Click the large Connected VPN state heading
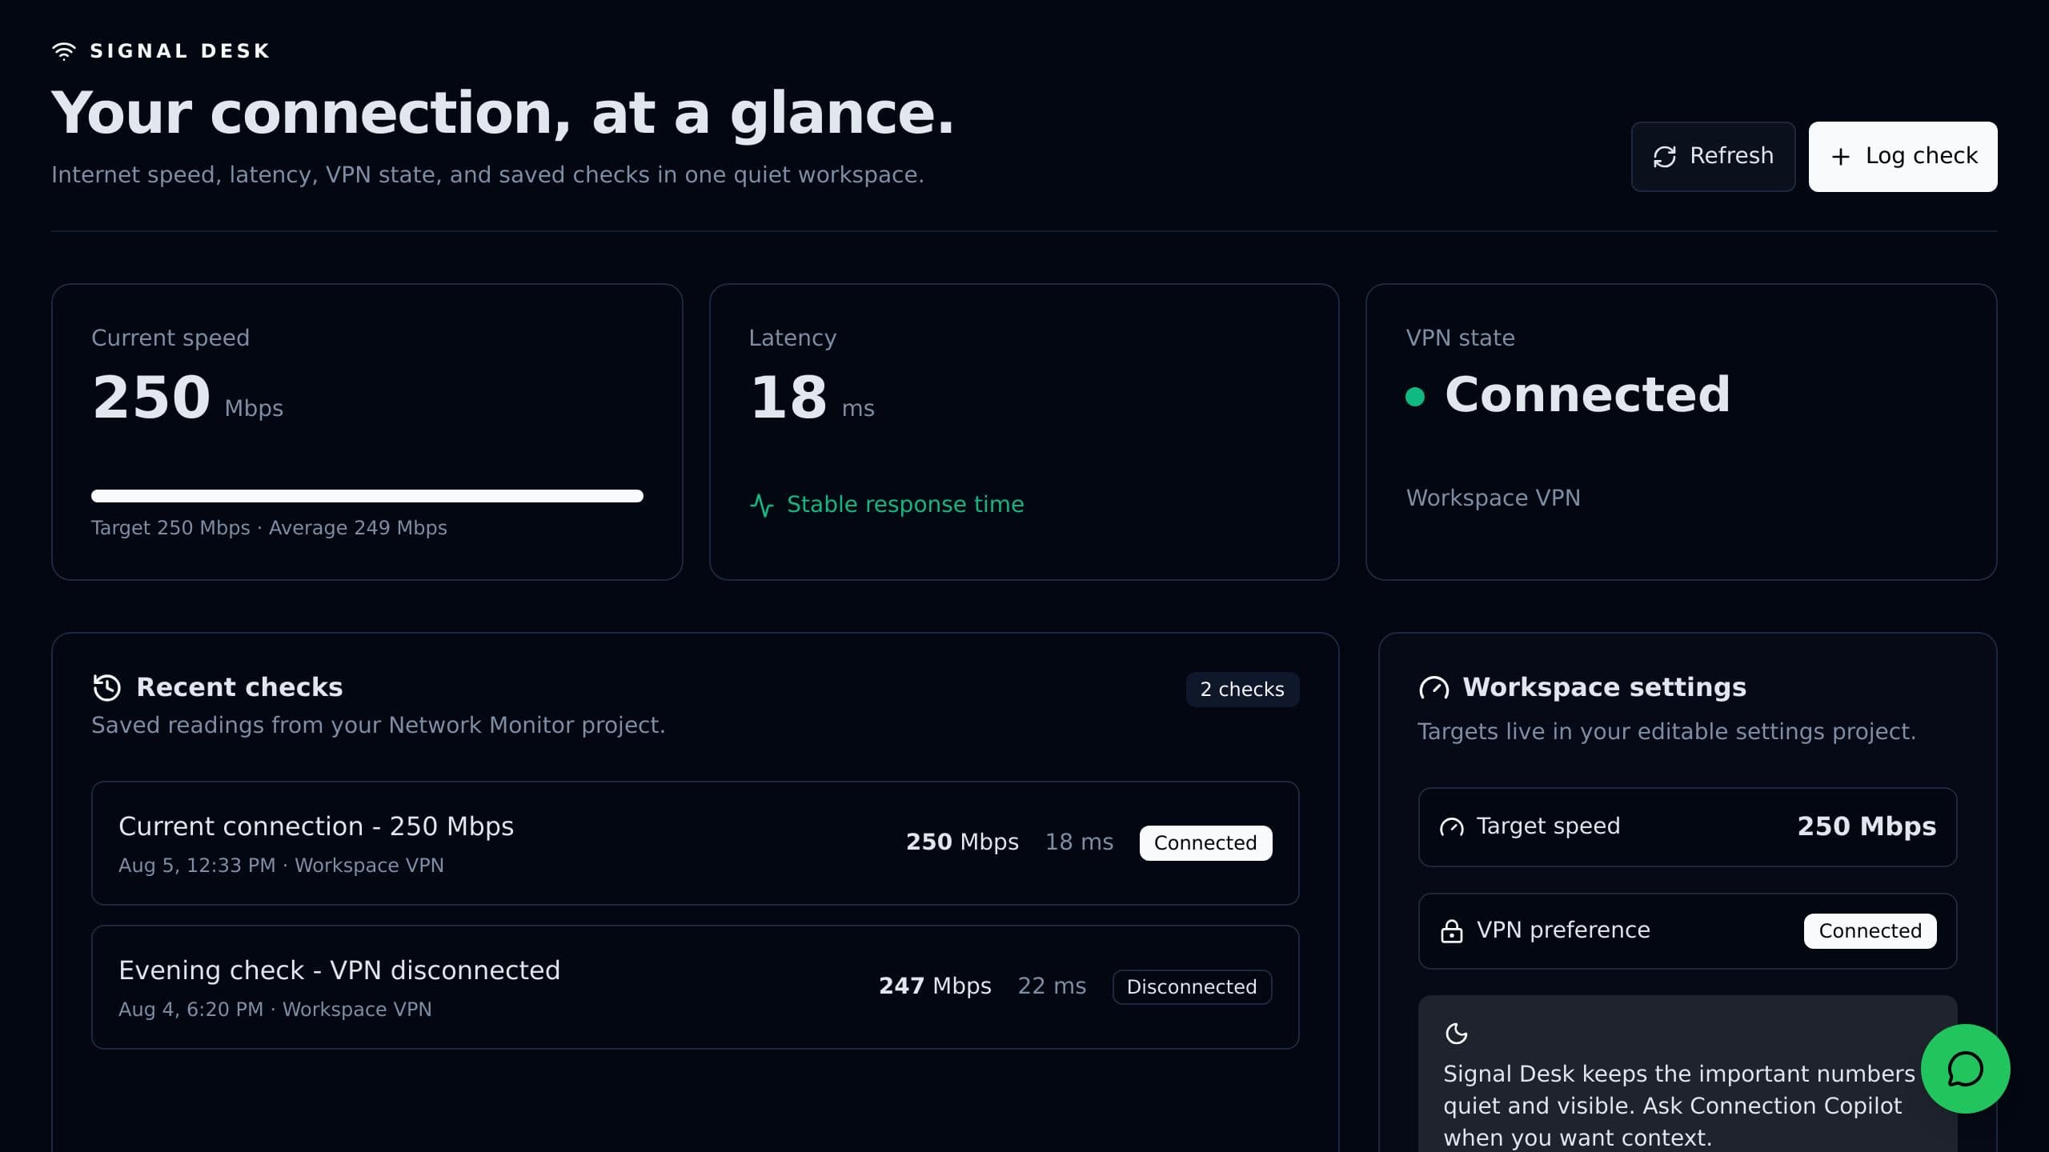The height and width of the screenshot is (1152, 2049). 1587,394
